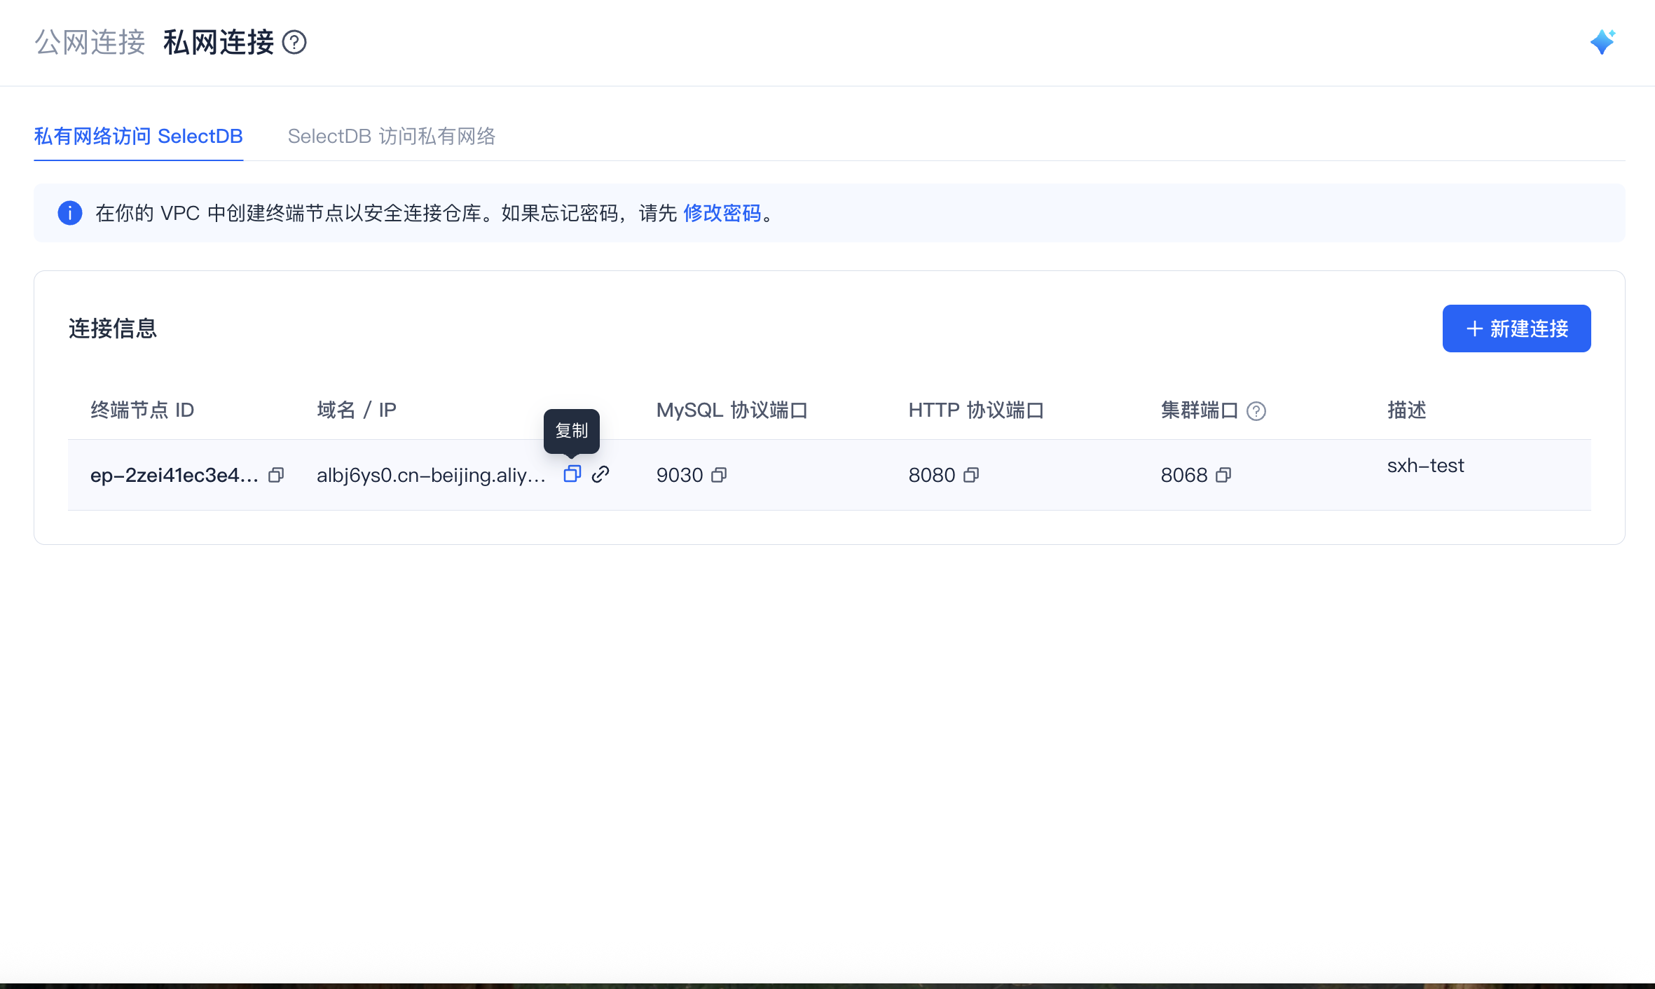This screenshot has height=989, width=1655.
Task: Click the description sxh-test
Action: tap(1426, 466)
